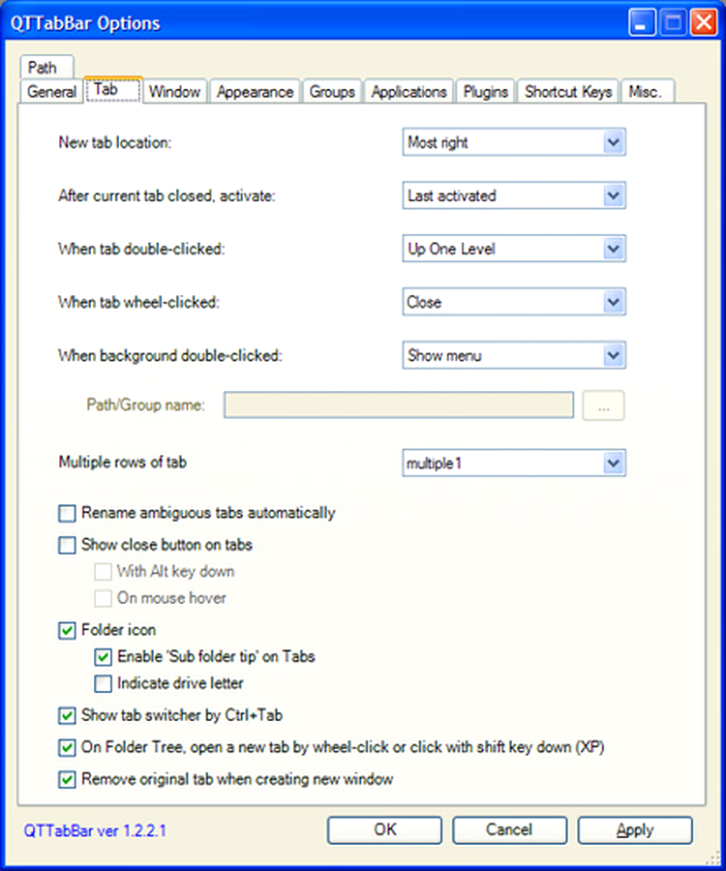The width and height of the screenshot is (726, 871).
Task: Minimize the QTTabBar Options window
Action: pyautogui.click(x=642, y=23)
